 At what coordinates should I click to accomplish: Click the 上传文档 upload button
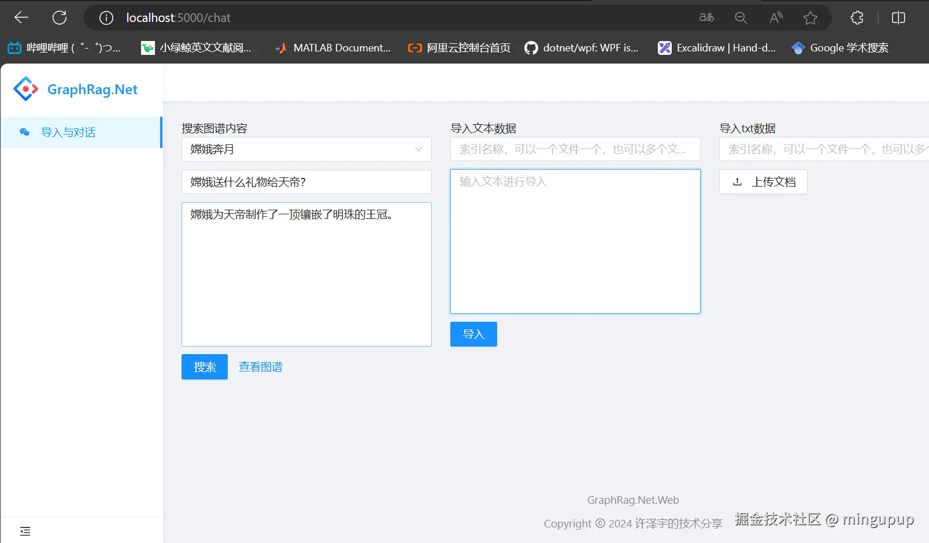click(763, 182)
